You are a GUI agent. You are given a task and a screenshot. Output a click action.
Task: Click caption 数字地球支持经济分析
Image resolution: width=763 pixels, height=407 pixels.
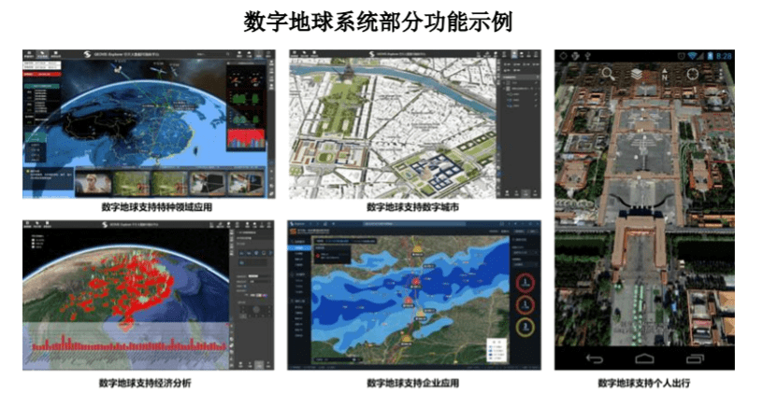pyautogui.click(x=145, y=384)
